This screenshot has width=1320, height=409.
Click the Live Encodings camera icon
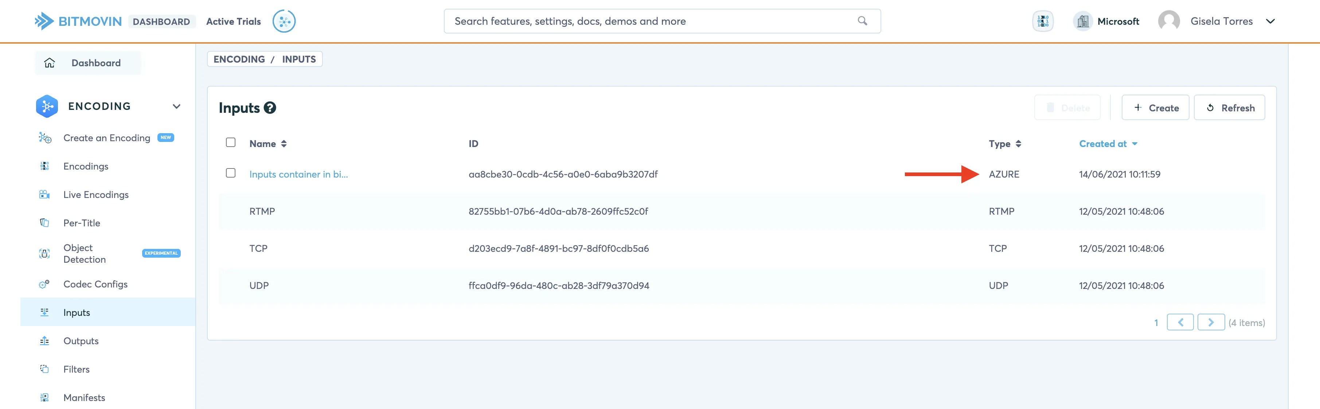click(44, 195)
